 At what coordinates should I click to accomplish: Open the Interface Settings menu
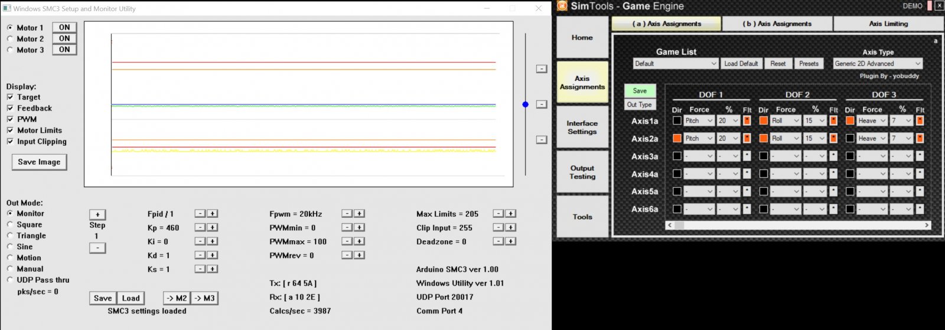pyautogui.click(x=582, y=128)
